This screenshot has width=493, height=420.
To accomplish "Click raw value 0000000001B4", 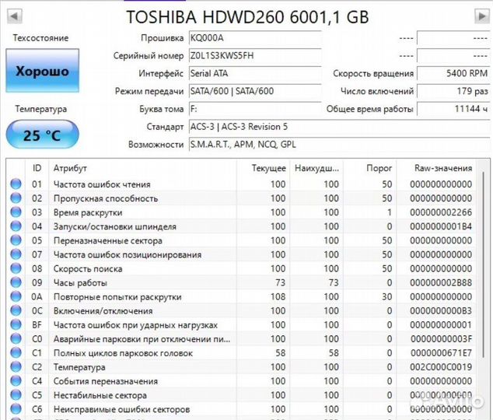I will click(x=441, y=226).
